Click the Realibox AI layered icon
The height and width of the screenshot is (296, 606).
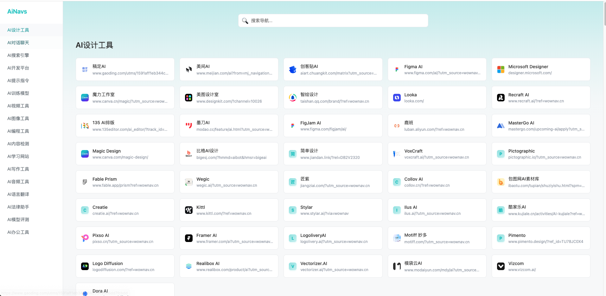click(189, 266)
